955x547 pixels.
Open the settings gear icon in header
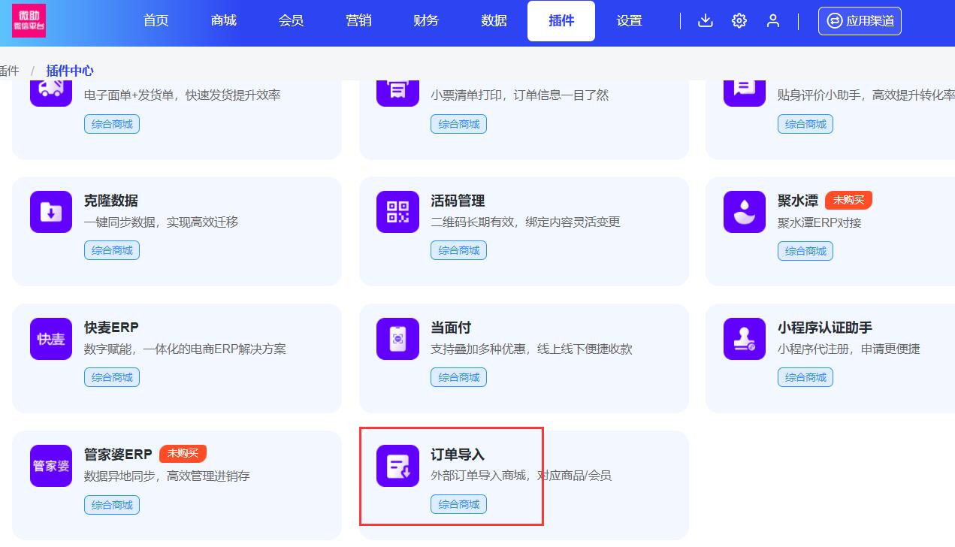coord(739,21)
